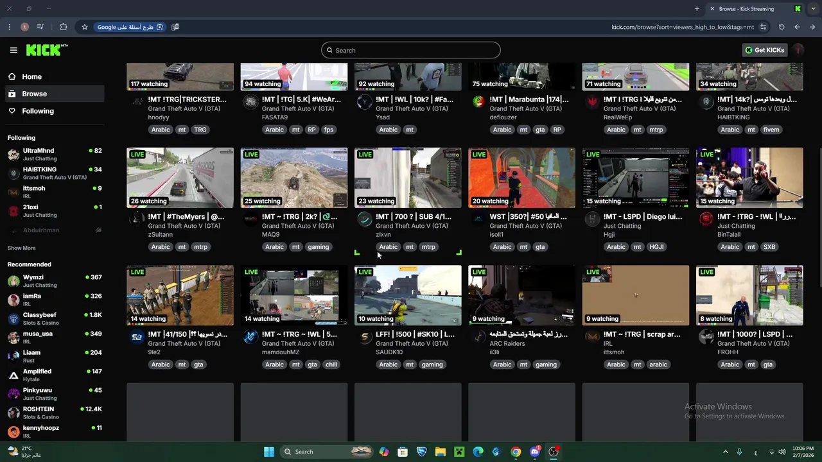Click Amplified avatar in Recommended

tap(13, 375)
